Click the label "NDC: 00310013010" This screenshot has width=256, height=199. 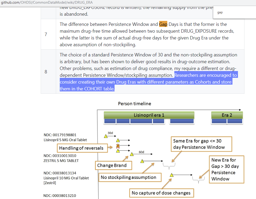pos(60,156)
